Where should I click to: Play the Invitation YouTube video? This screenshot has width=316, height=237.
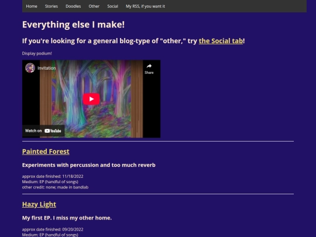tap(91, 99)
